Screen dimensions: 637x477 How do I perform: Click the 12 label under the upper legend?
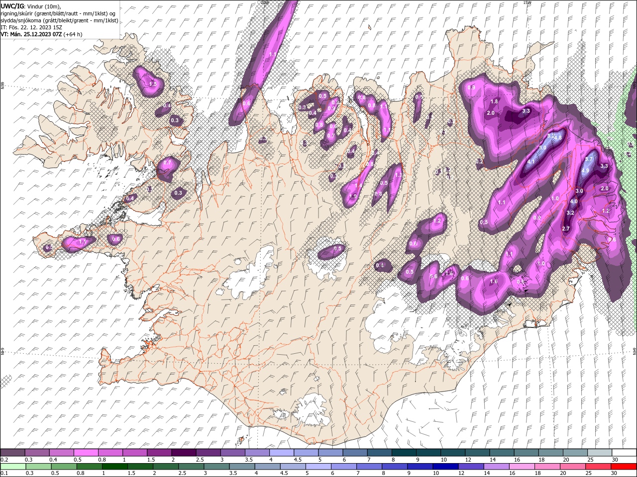click(467, 460)
